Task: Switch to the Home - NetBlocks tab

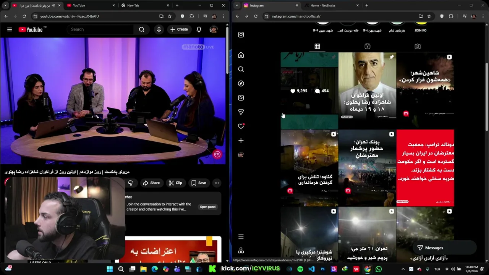Action: 331,5
